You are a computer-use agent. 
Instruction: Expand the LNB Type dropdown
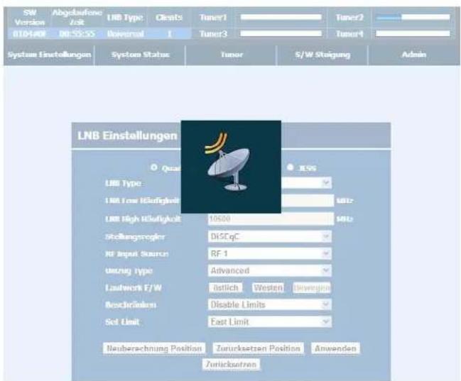point(306,183)
